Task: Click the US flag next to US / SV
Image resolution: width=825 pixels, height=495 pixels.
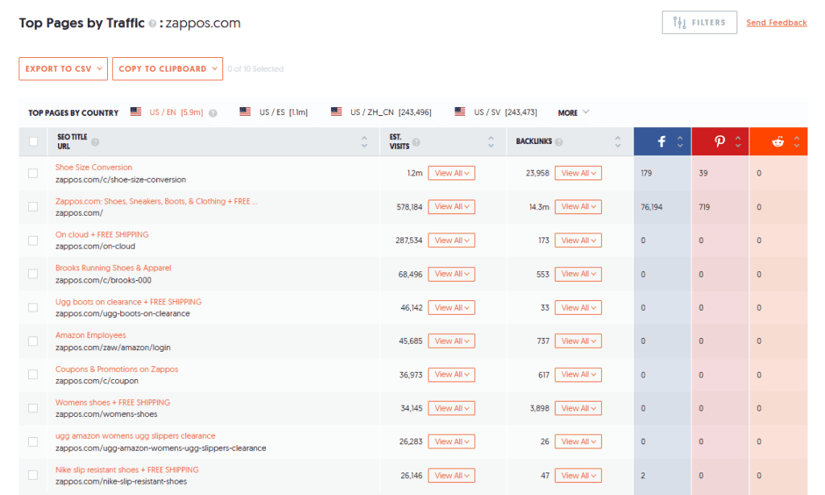Action: click(x=460, y=112)
